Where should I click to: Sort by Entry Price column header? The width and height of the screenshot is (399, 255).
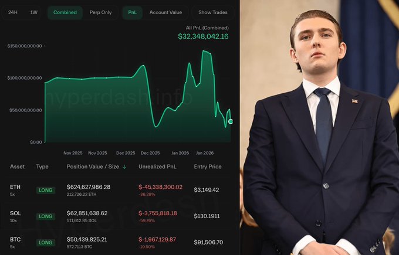coord(208,166)
